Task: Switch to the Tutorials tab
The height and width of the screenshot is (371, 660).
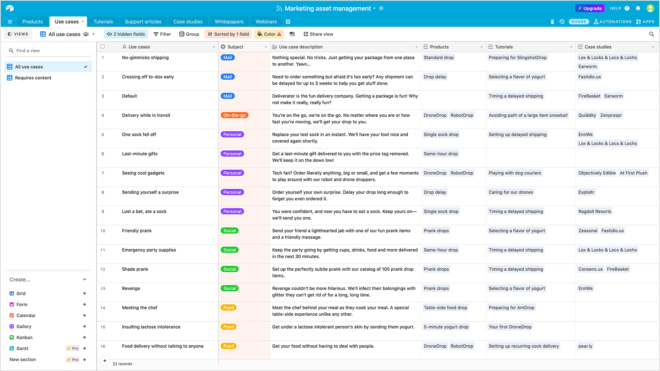Action: [x=103, y=22]
